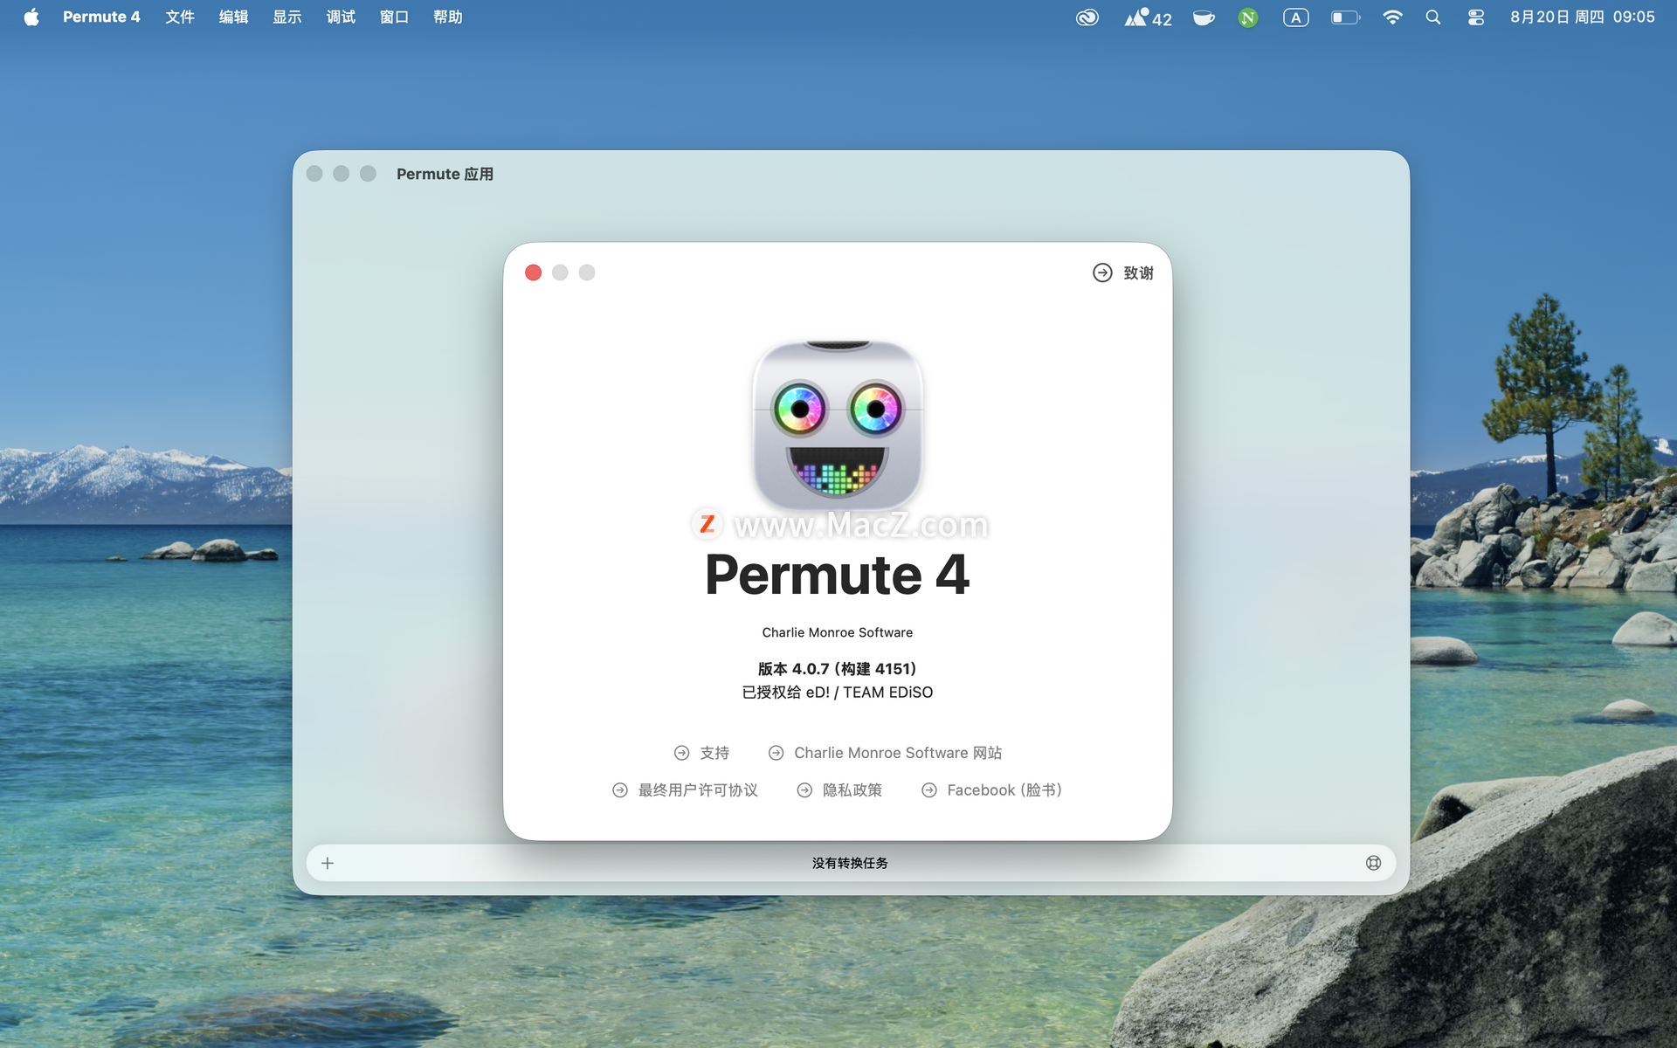The image size is (1677, 1048).
Task: Open the 显示 menu
Action: tap(287, 17)
